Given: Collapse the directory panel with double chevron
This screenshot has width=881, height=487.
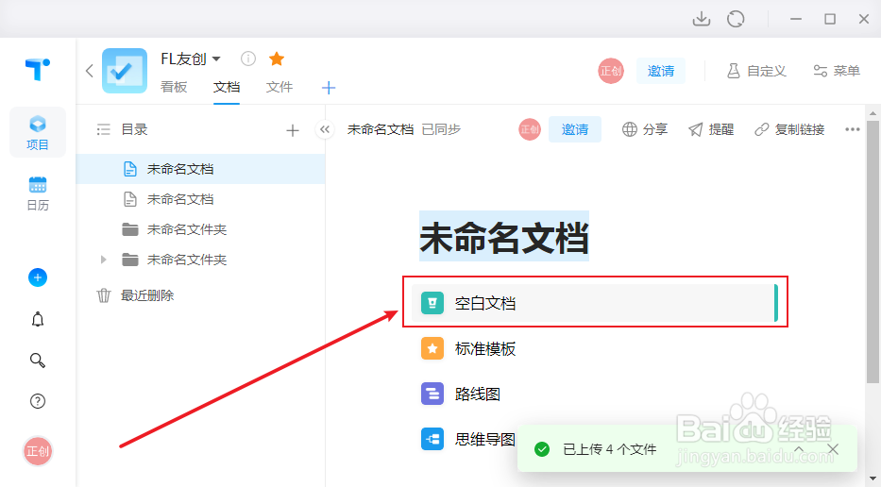Looking at the screenshot, I should click(324, 129).
